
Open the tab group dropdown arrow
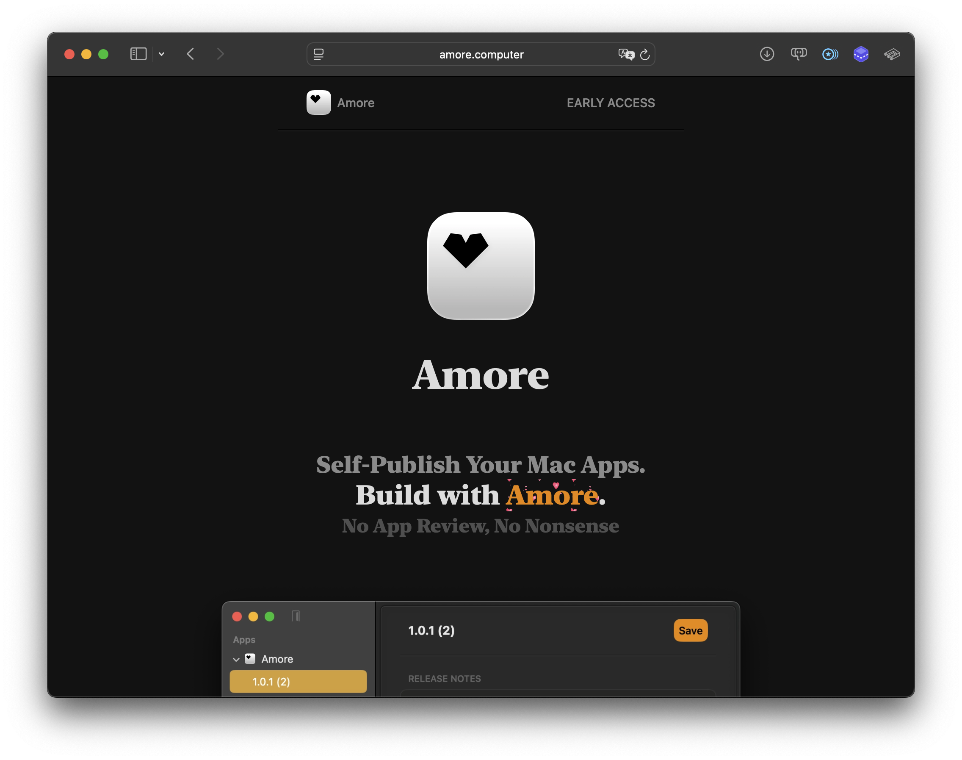[161, 54]
